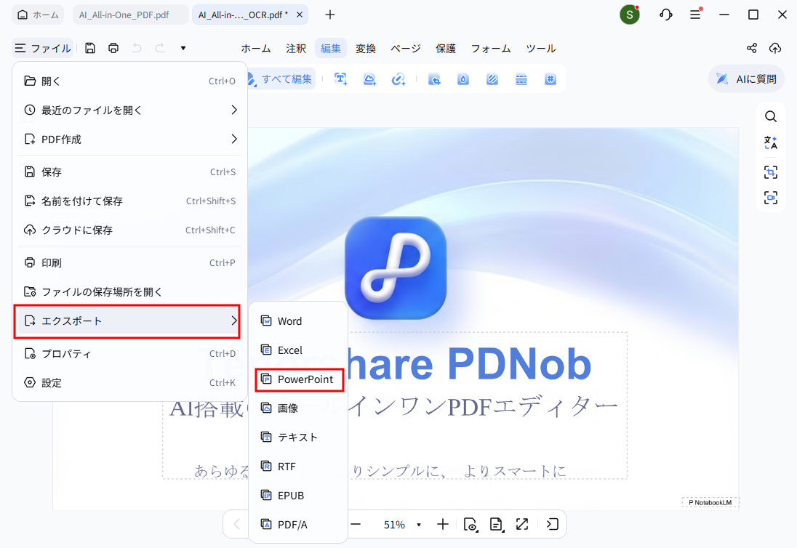Screen dimensions: 797x548
Task: Open the hamburger menu in title bar
Action: [x=695, y=15]
